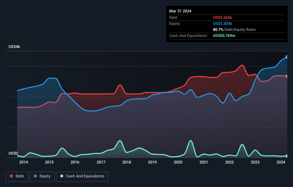The height and width of the screenshot is (187, 293).
Task: Click the 2023 x-axis label
Action: point(255,162)
